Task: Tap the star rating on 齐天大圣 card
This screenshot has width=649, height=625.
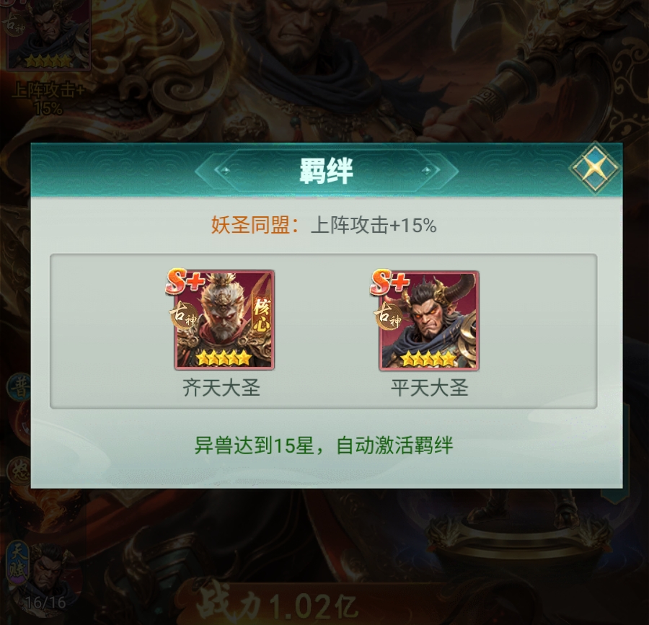Action: pyautogui.click(x=224, y=358)
